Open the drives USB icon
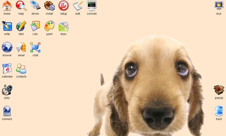The width and height of the screenshot is (226, 136). [35, 5]
